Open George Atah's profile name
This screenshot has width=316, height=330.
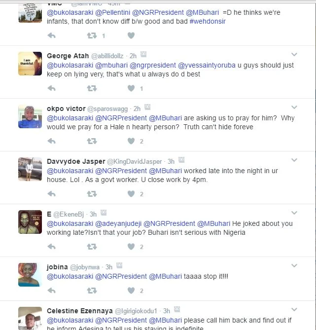click(67, 56)
